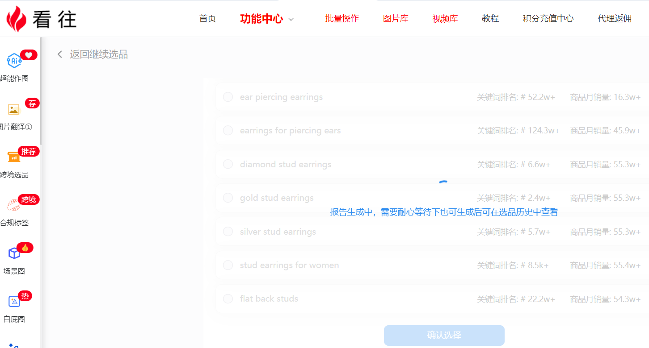Click the left sidebar vertical scrollbar
Screen dimensions: 649x348
click(41, 89)
